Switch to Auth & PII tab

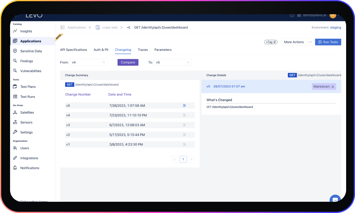[x=101, y=50]
